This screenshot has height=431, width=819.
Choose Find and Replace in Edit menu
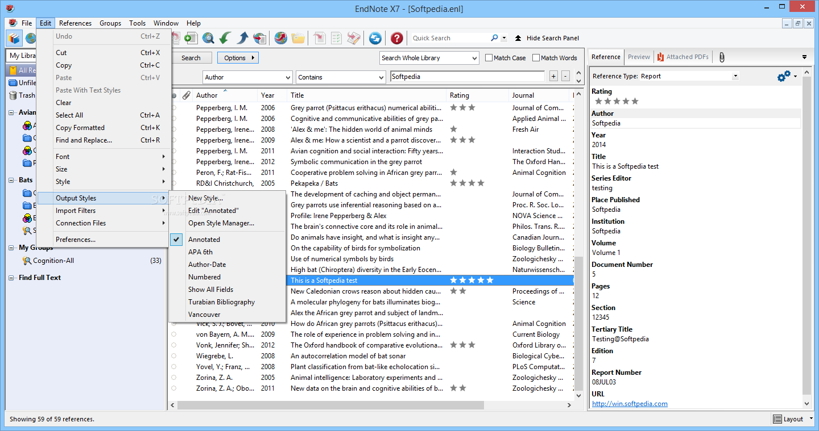(x=104, y=140)
